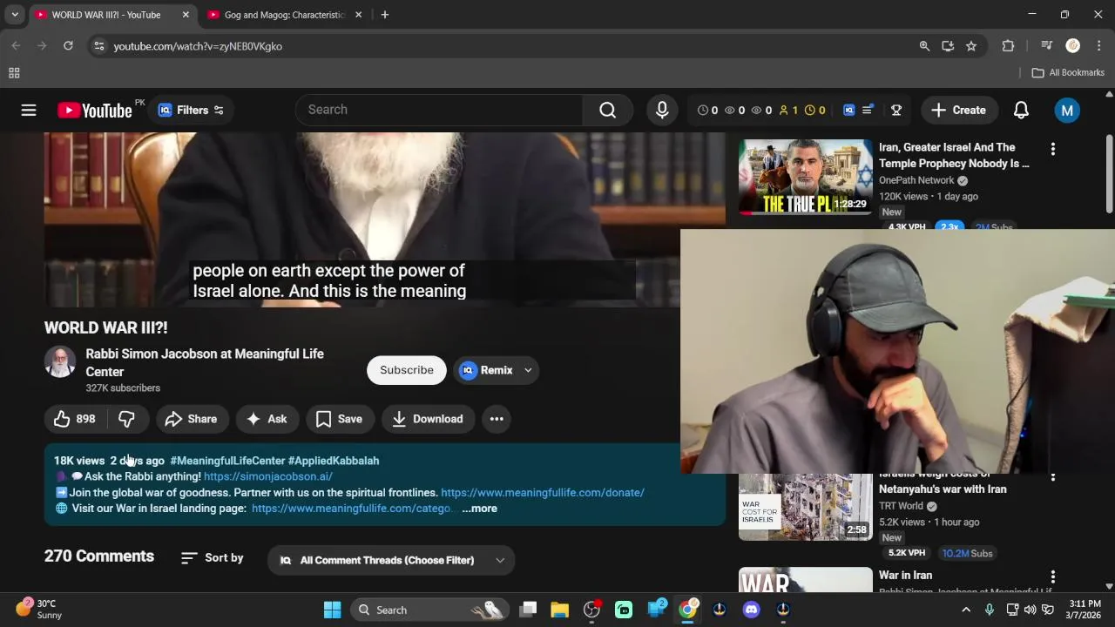Expand the Remix dropdown arrow
1115x627 pixels.
[x=528, y=370]
